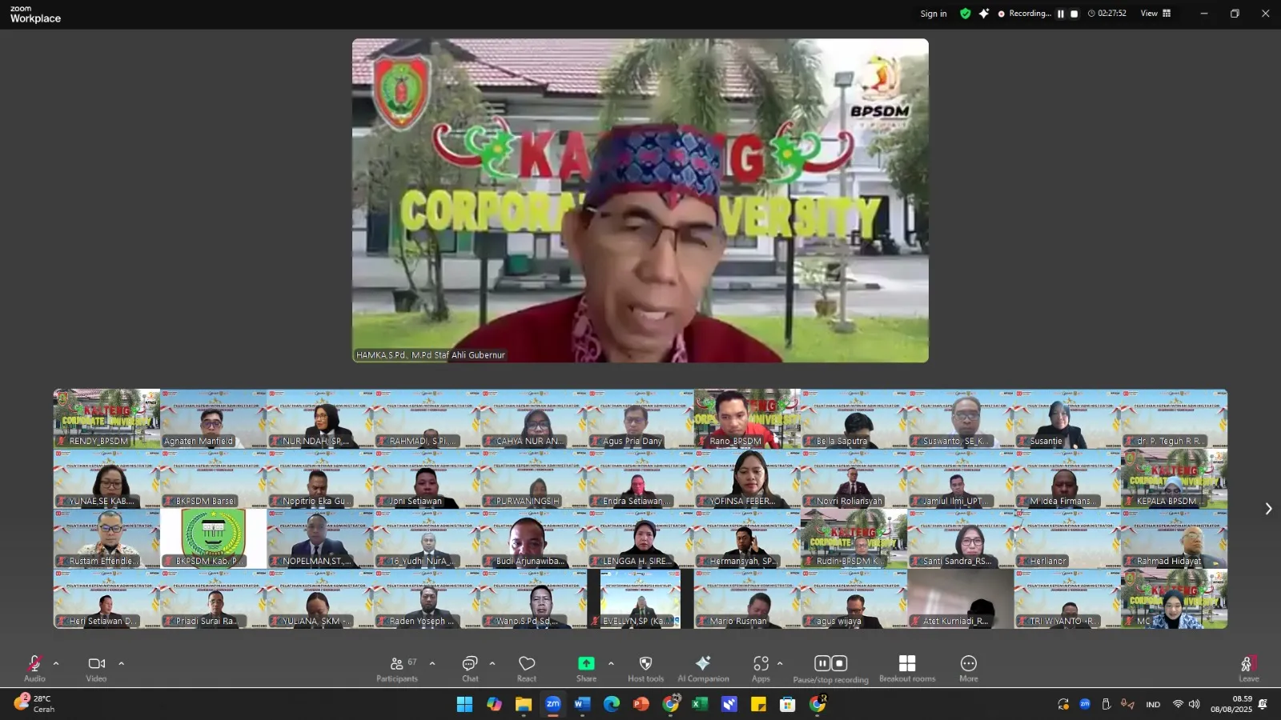Screen dimensions: 1281x720
Task: Click the Sign in link
Action: point(934,14)
